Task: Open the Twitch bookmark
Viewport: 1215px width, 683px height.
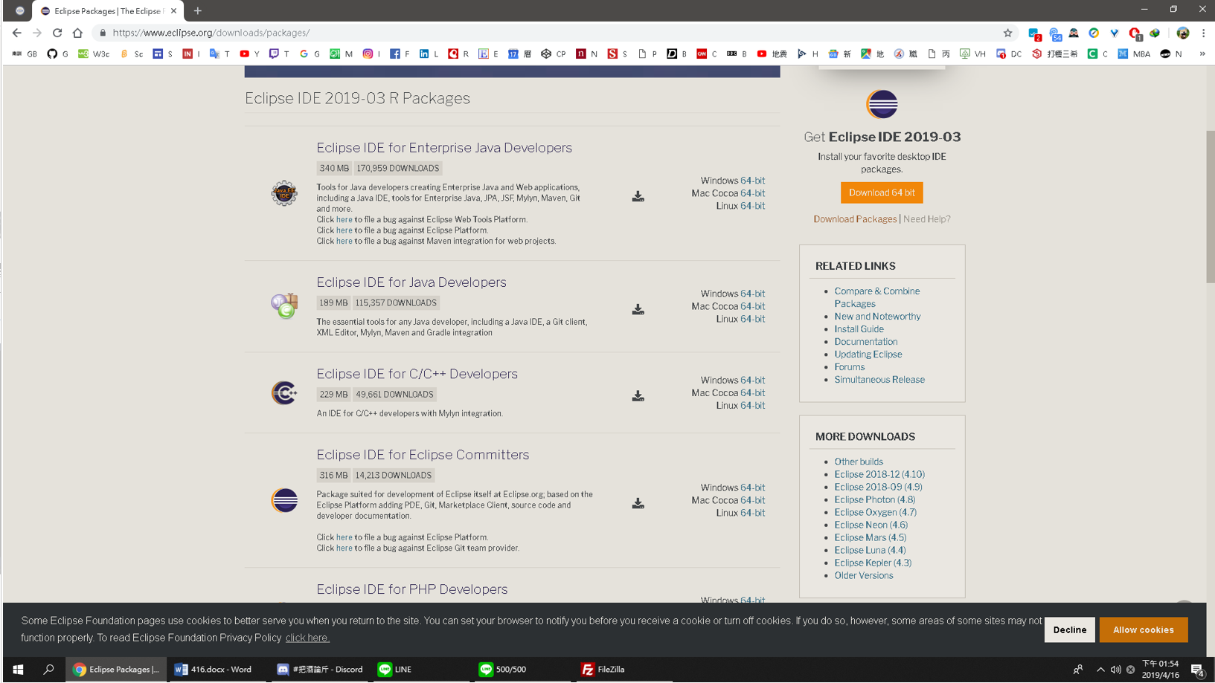Action: (x=279, y=54)
